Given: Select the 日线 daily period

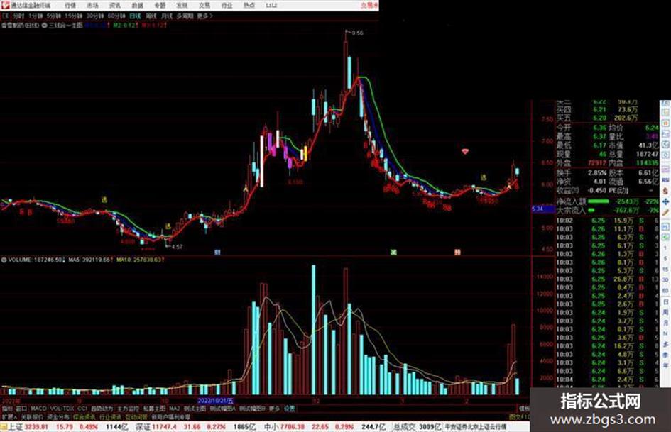Looking at the screenshot, I should tap(135, 16).
